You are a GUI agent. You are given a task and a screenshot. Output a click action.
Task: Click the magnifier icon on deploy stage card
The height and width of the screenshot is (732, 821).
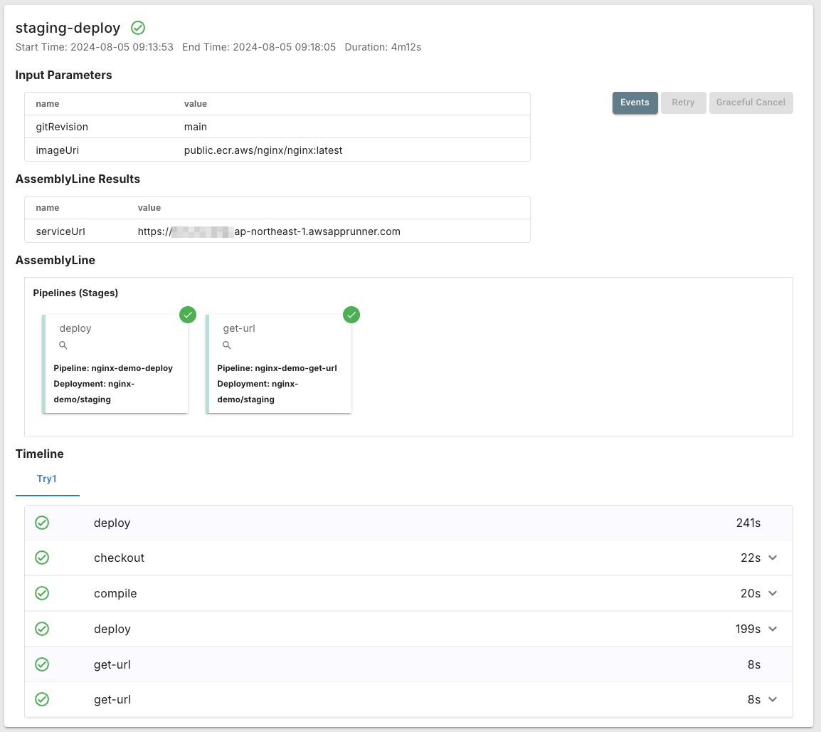tap(63, 345)
